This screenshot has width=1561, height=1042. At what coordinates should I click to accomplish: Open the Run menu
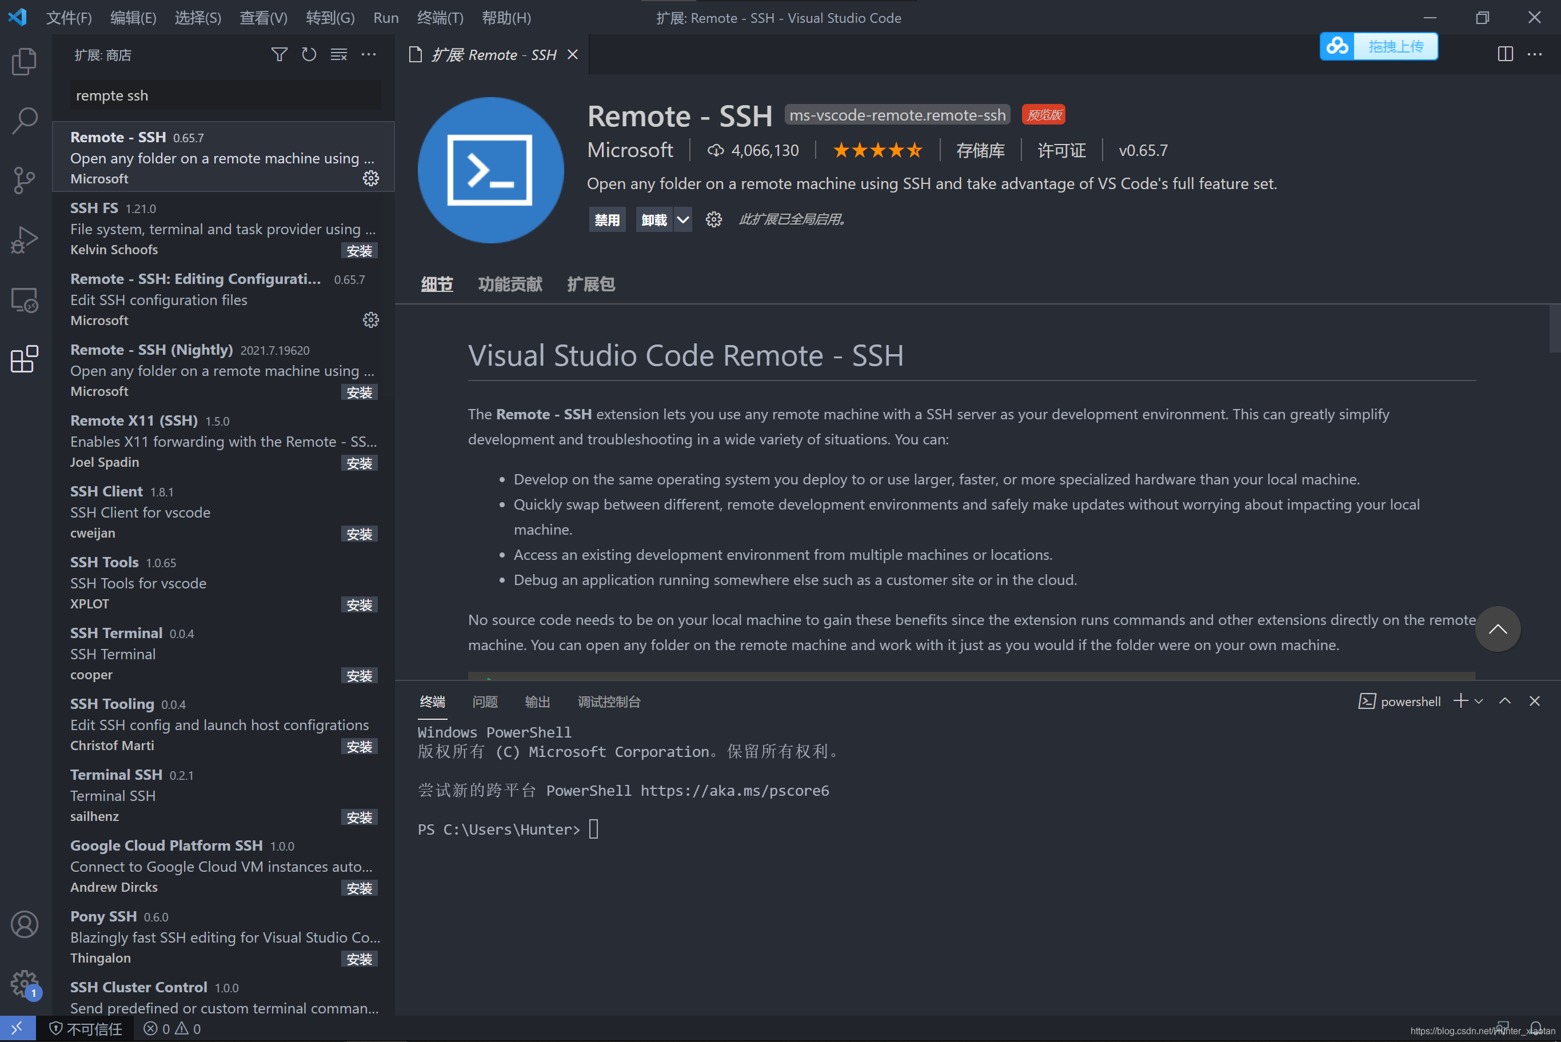coord(386,18)
